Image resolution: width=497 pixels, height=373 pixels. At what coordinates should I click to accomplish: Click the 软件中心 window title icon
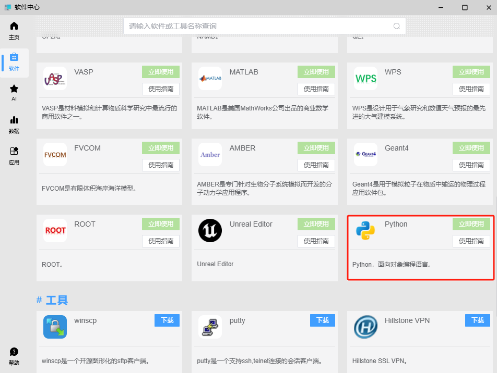(8, 7)
